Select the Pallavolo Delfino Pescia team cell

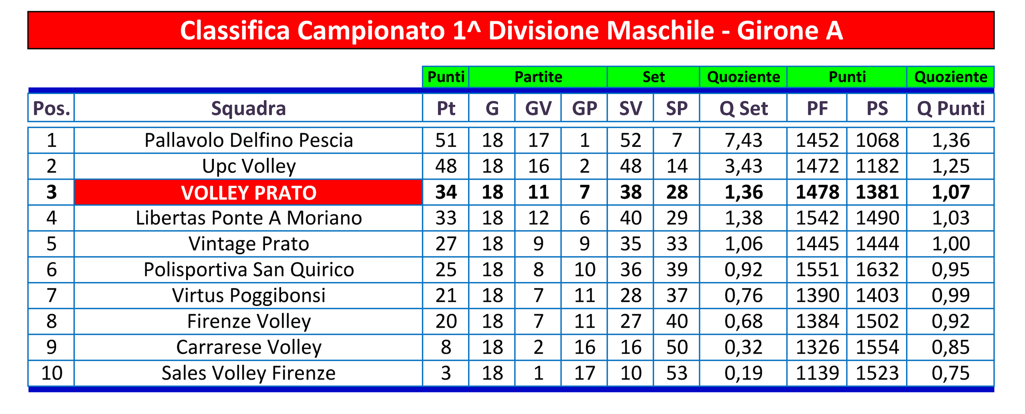[x=248, y=140]
